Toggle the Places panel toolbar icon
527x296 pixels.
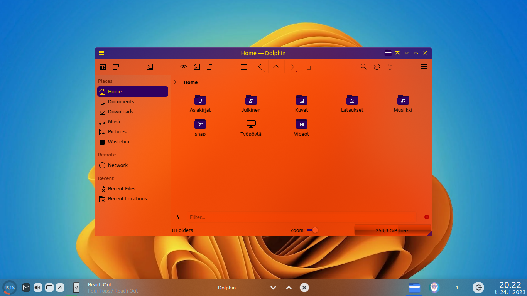pyautogui.click(x=103, y=67)
